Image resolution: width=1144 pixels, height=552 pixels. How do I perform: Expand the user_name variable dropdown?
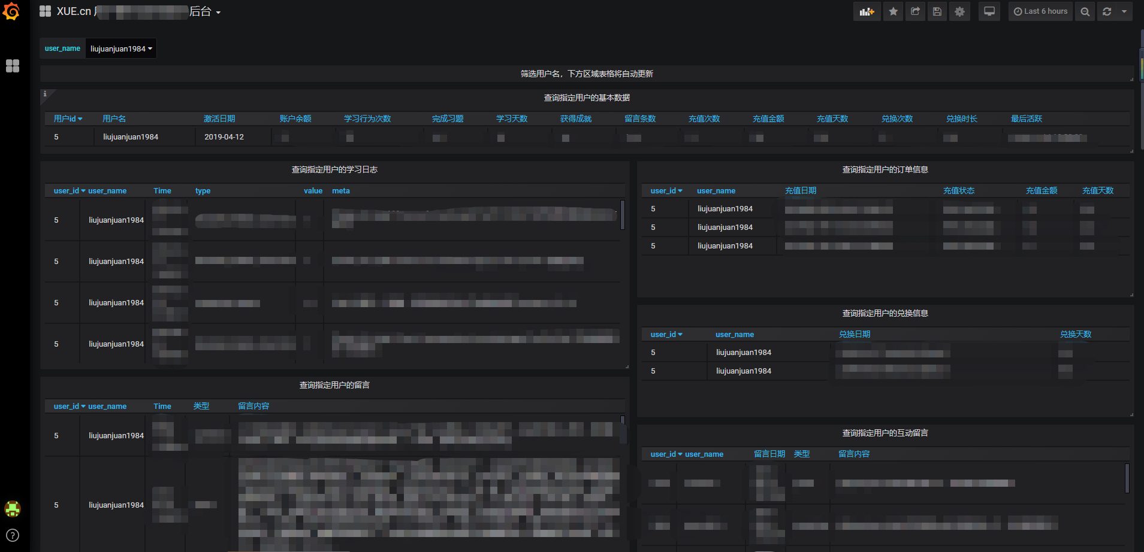(x=121, y=48)
